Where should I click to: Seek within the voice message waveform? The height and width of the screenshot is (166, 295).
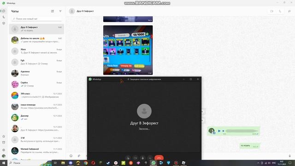coord(242,131)
